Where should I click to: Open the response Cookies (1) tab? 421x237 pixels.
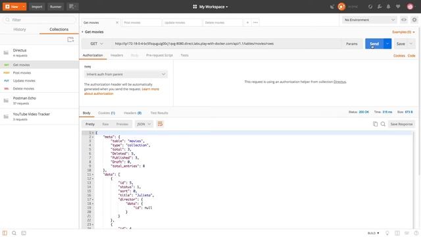coord(107,113)
